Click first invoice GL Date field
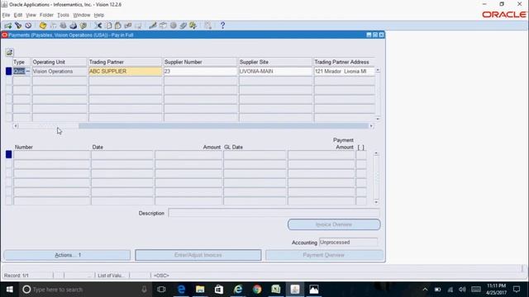Image resolution: width=529 pixels, height=297 pixels. pos(255,155)
